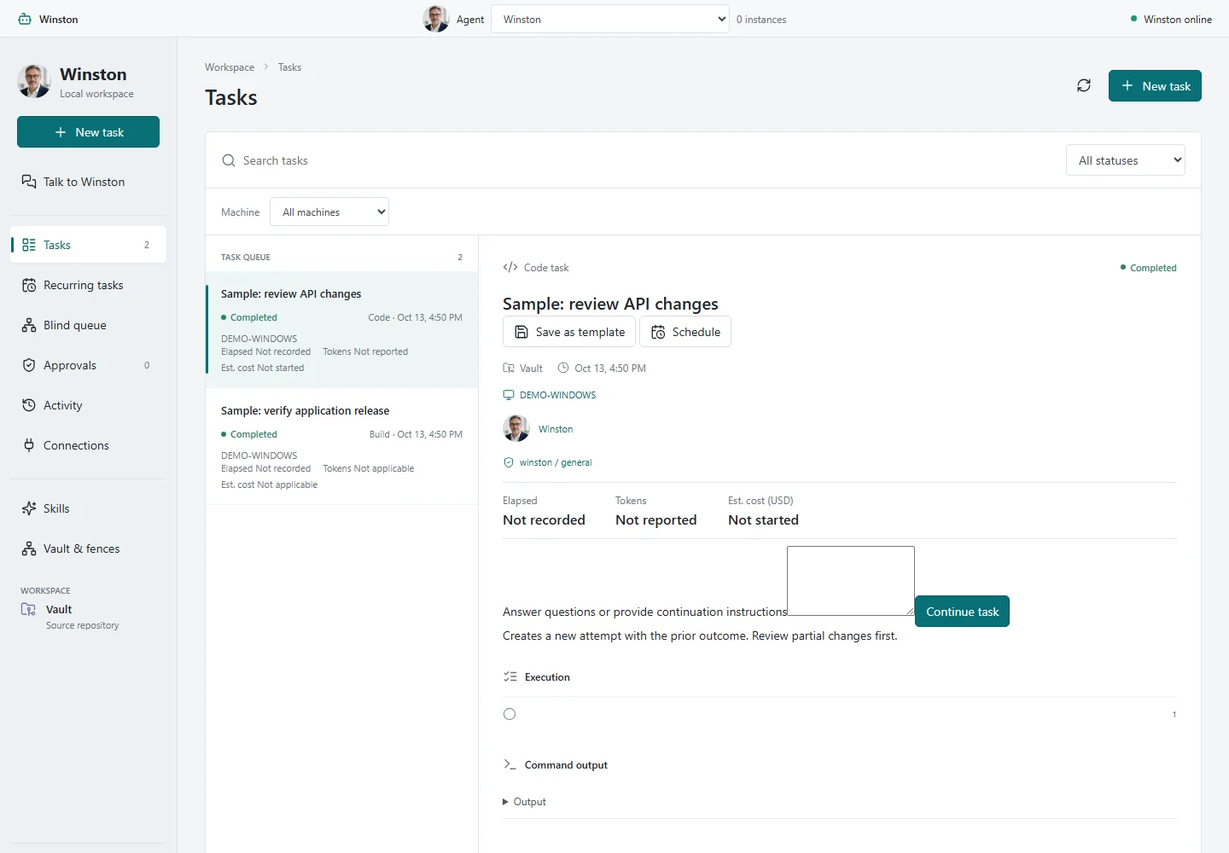Click the Winston agent link in details
This screenshot has width=1229, height=853.
pos(556,429)
